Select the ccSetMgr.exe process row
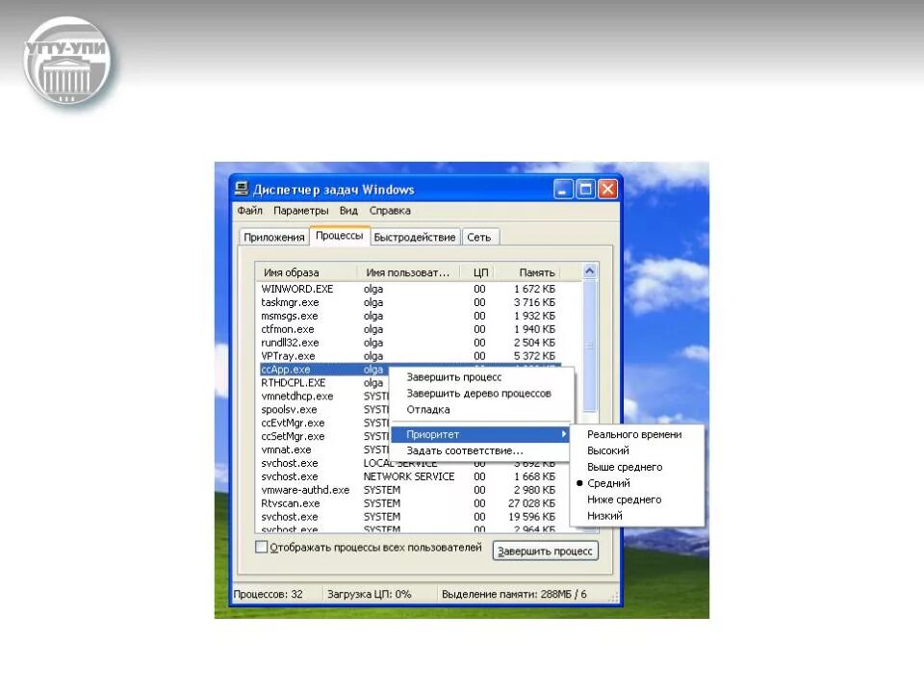Viewport: 924px width, 693px height. coord(324,436)
